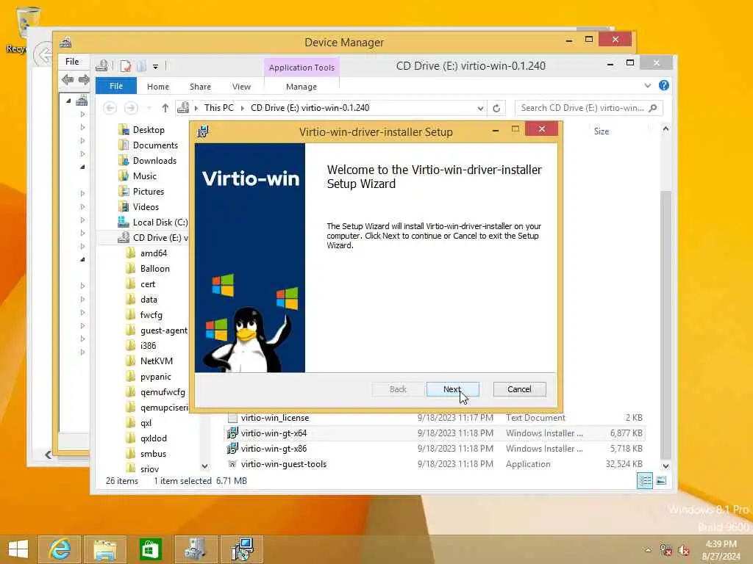
Task: Select Music folder in navigation pane
Action: coord(145,176)
